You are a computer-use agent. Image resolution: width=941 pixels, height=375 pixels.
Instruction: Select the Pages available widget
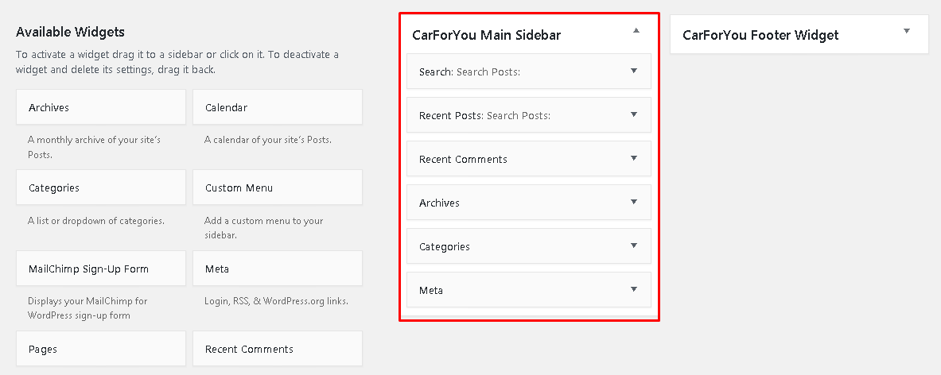101,349
